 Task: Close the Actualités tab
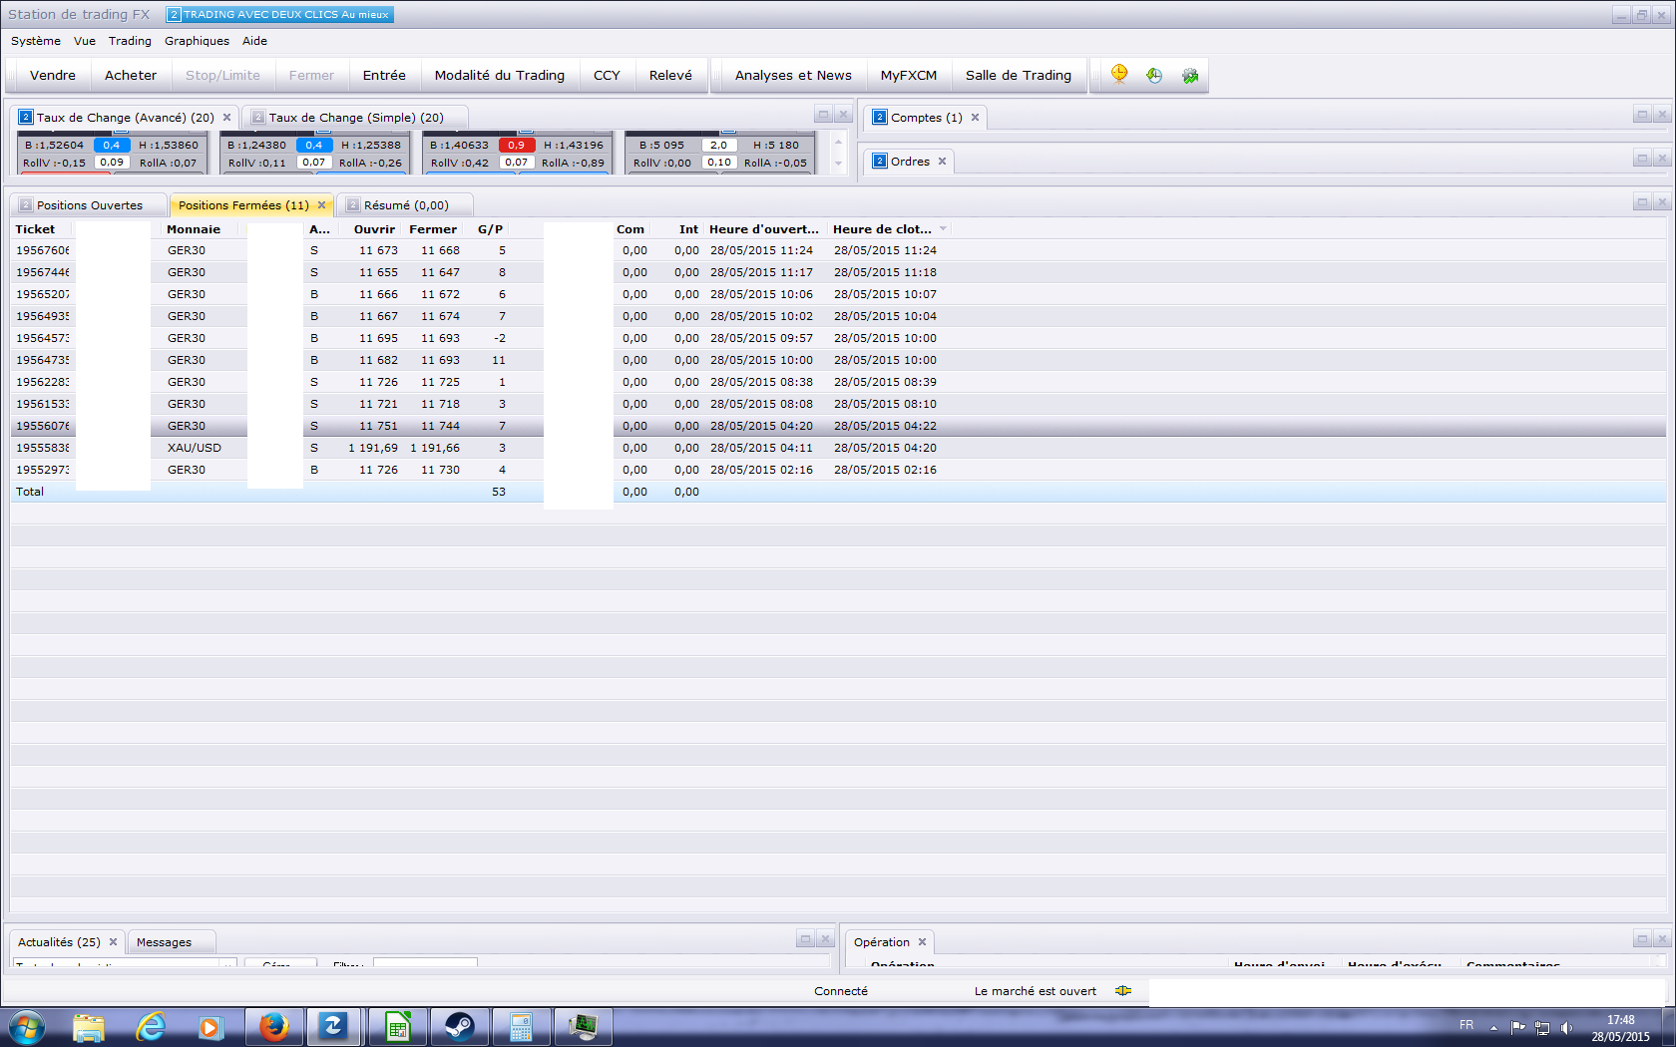pos(114,942)
